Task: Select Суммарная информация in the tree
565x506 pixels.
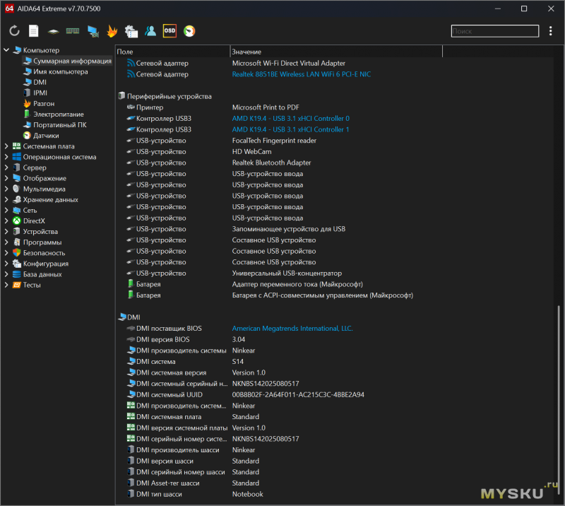Action: 67,61
